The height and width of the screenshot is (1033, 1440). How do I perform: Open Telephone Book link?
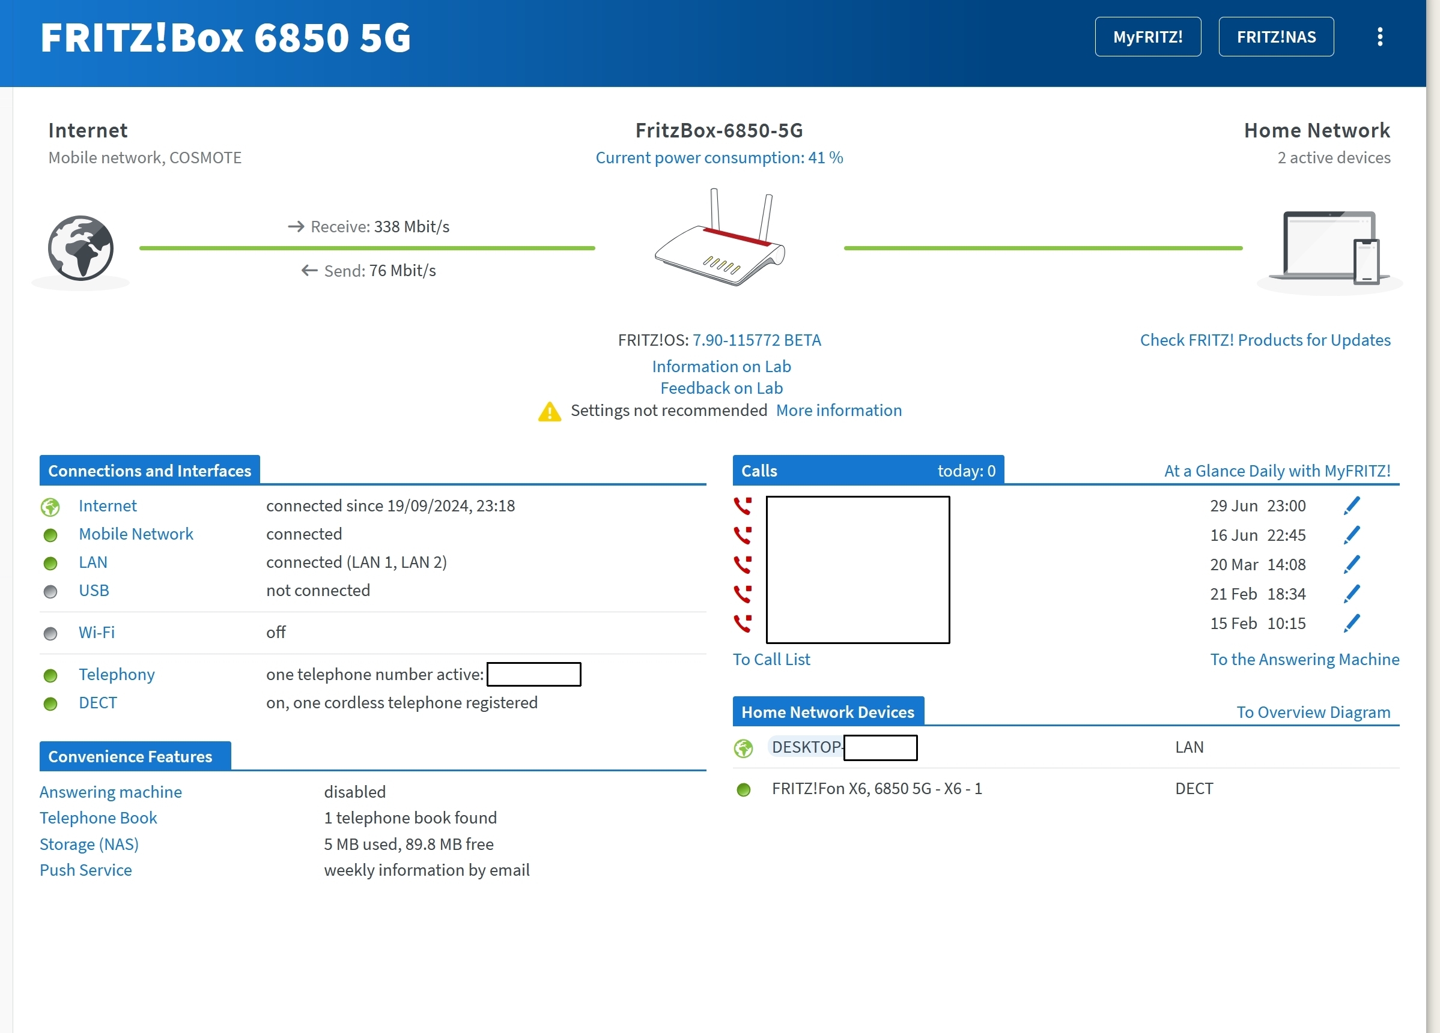tap(98, 818)
